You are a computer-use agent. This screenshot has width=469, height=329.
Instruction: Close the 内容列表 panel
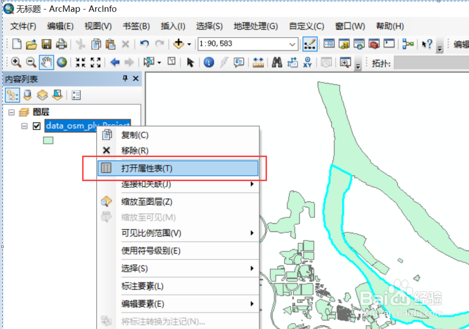click(136, 79)
